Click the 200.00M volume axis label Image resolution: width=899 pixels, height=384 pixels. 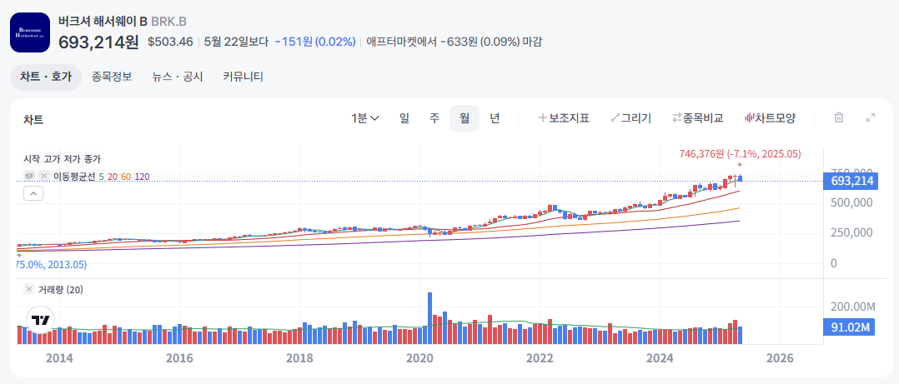click(x=854, y=307)
